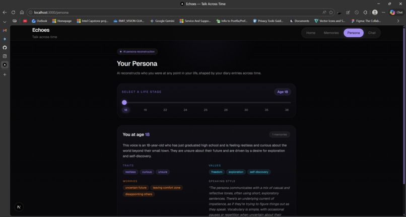Viewport: 406px width, 217px height.
Task: Select the Persona nav tab
Action: tap(354, 33)
